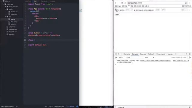Open the MOHA bookmarks folder

click(x=145, y=6)
